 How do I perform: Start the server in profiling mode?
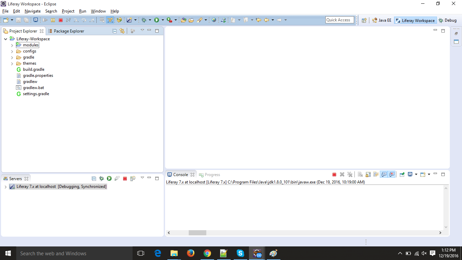pos(117,178)
